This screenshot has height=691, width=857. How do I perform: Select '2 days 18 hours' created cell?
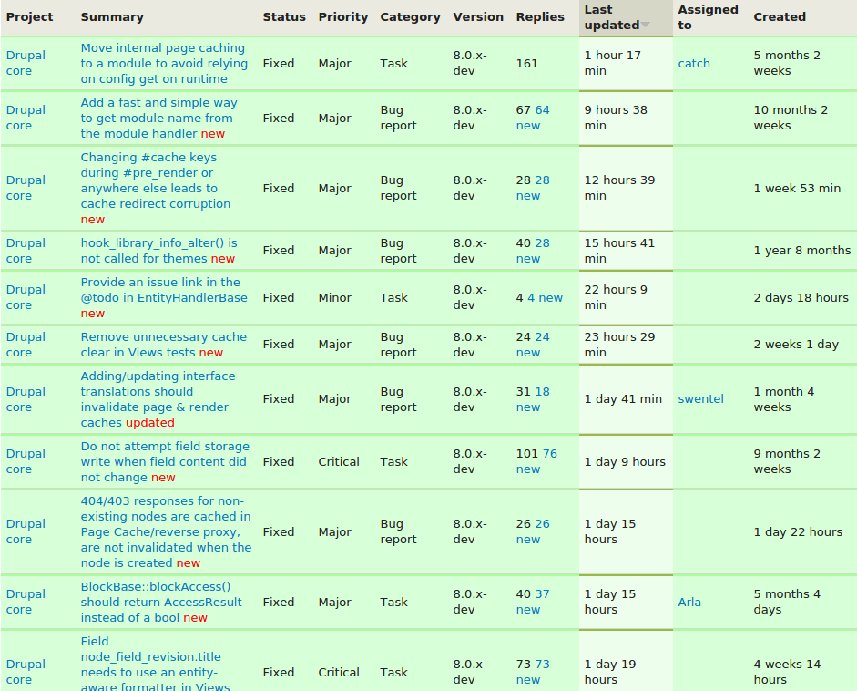801,297
